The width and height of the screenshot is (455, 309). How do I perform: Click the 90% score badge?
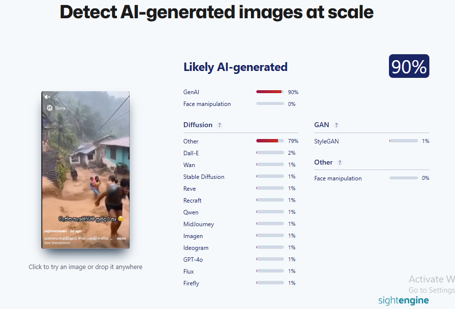pos(409,66)
